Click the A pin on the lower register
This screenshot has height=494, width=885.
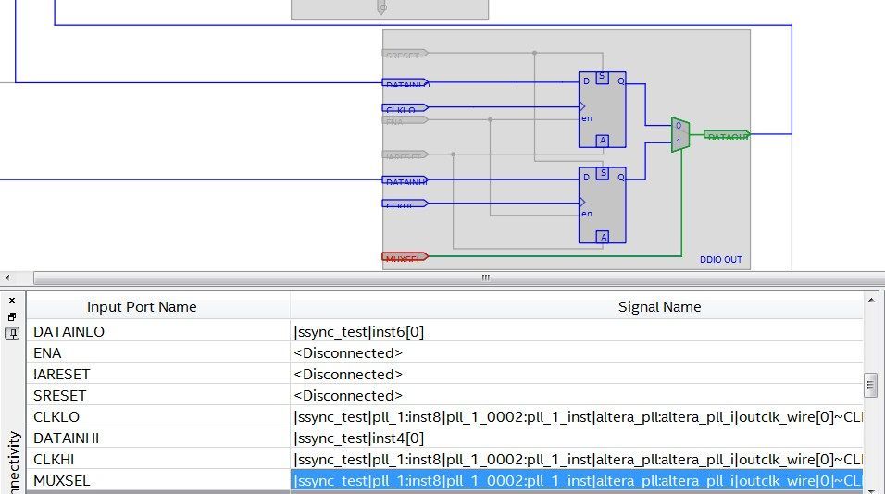tap(603, 237)
